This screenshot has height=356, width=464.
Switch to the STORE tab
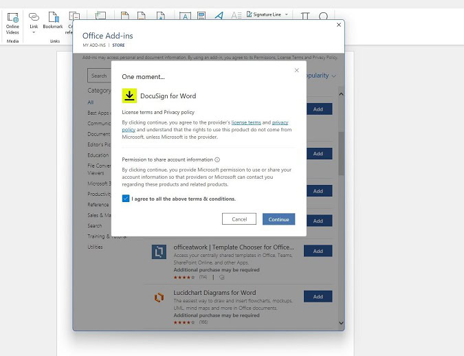(x=118, y=45)
